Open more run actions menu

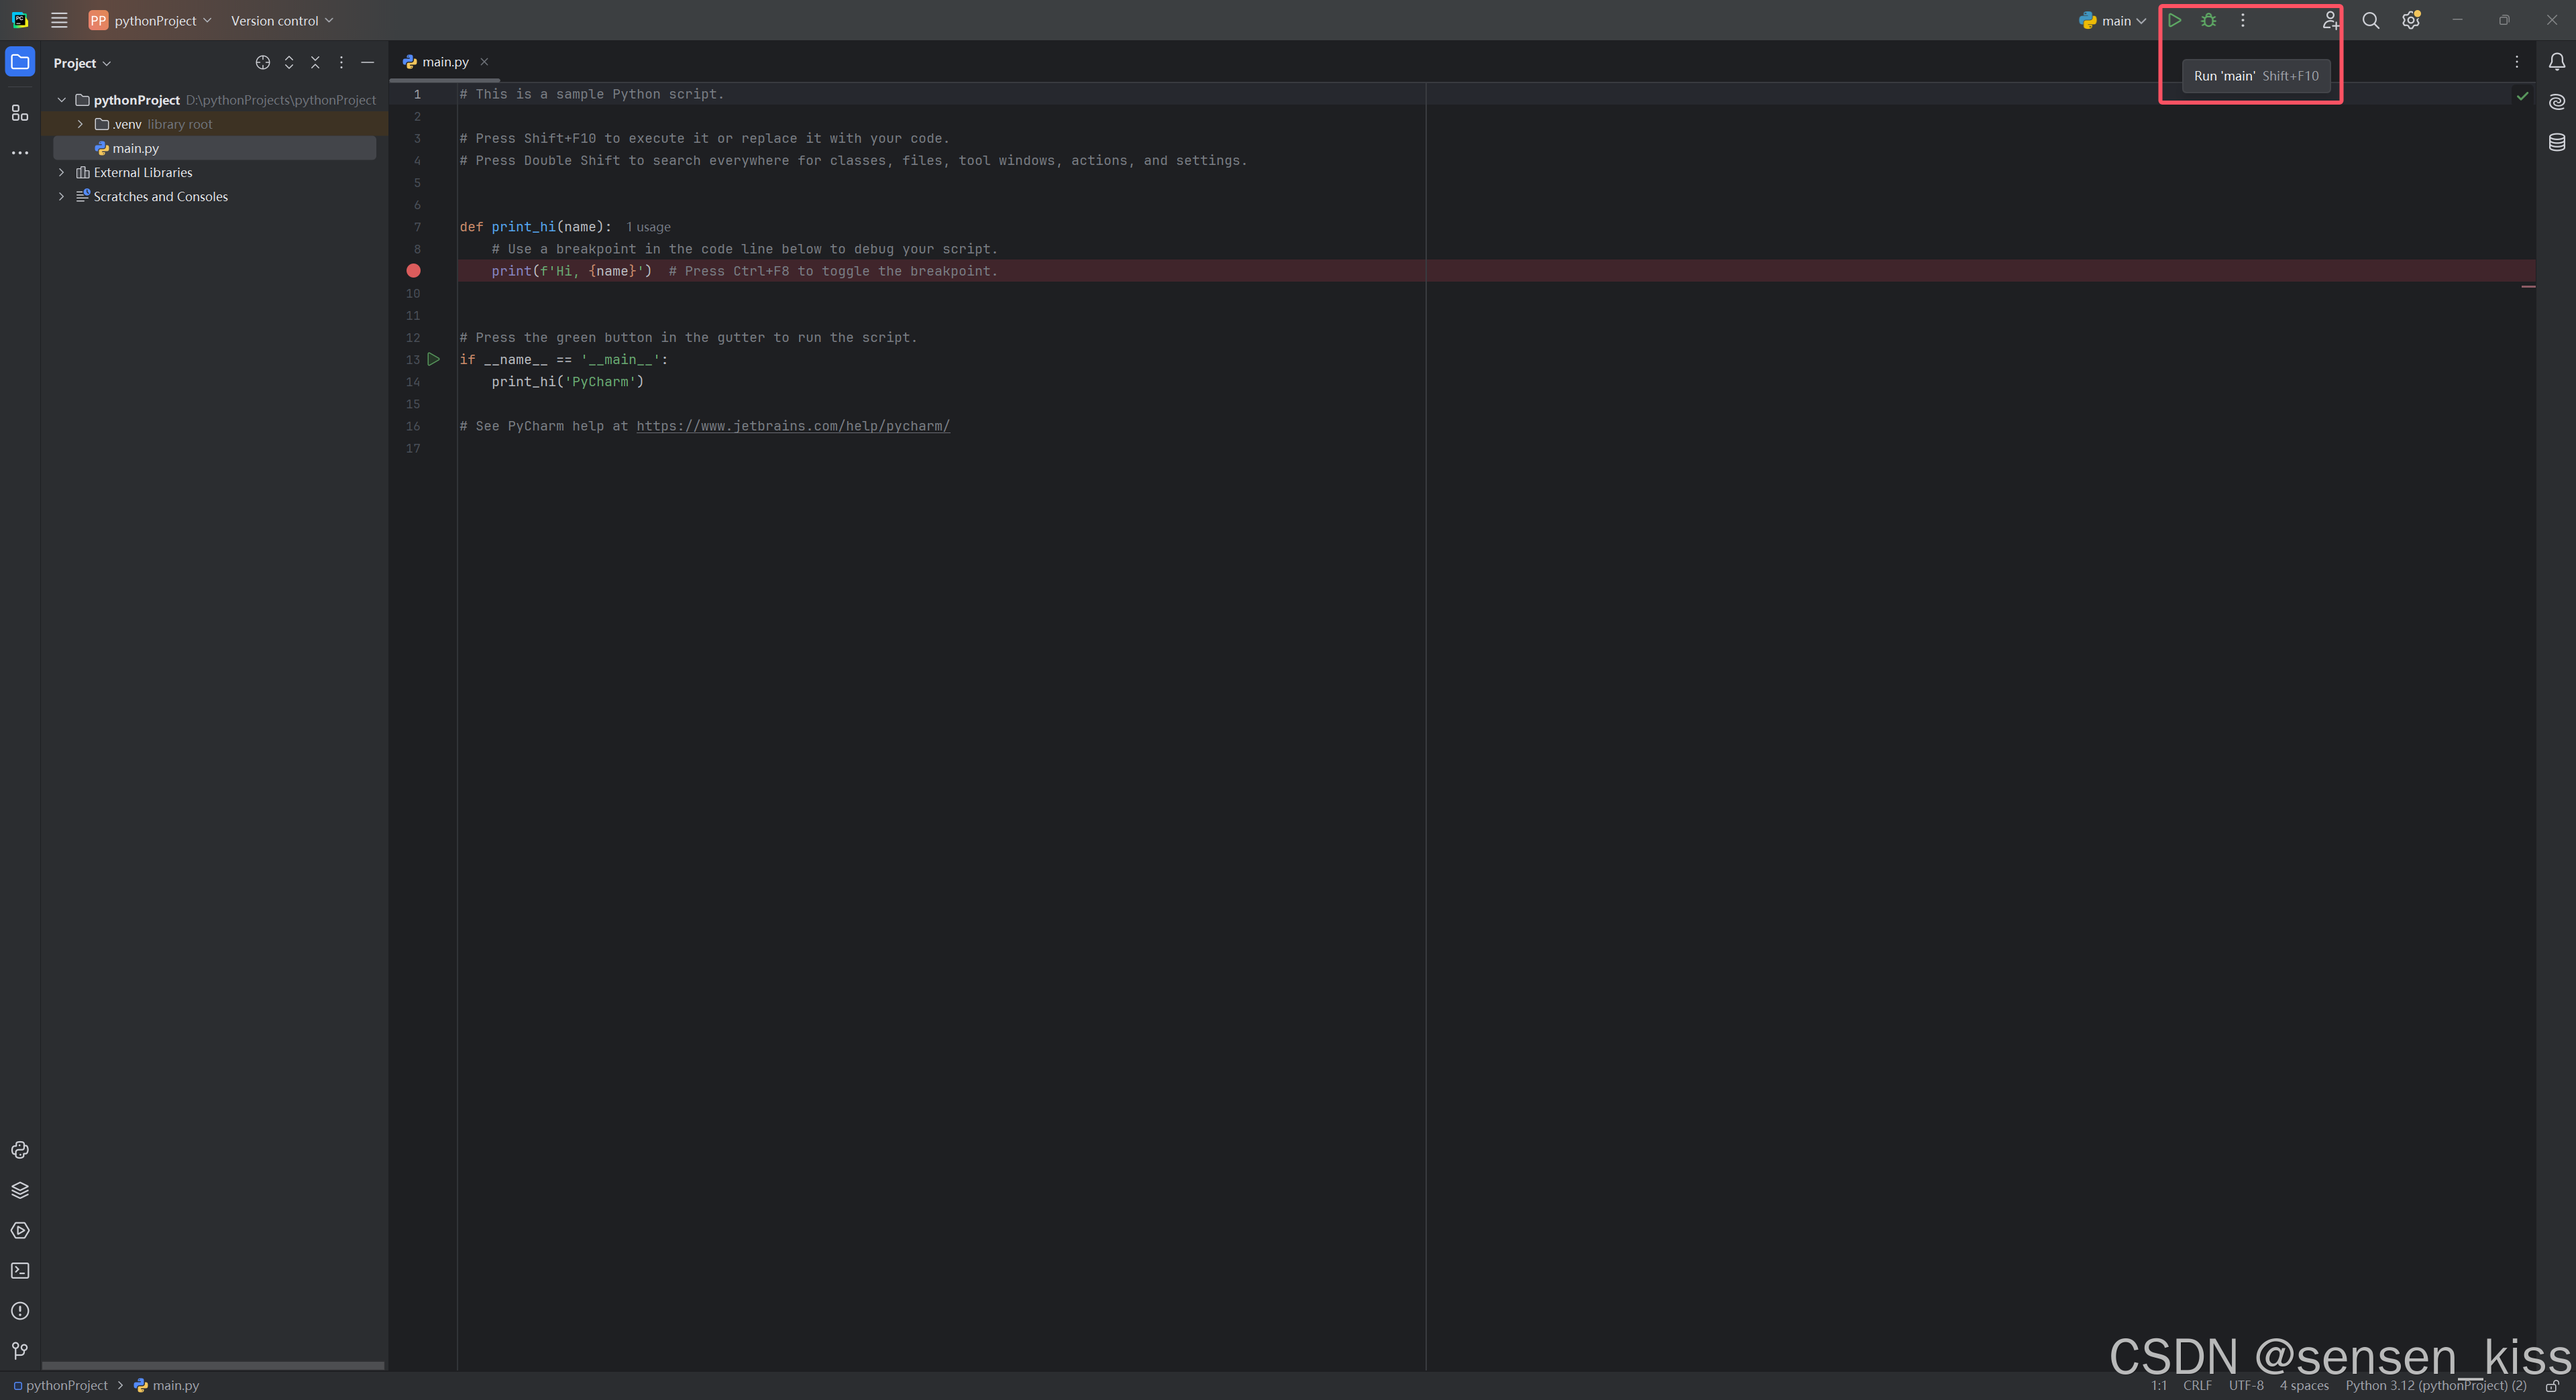coord(2242,20)
